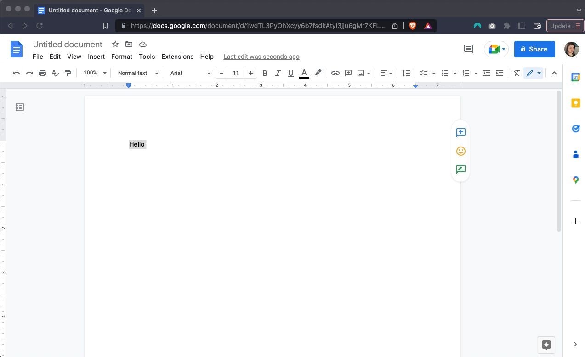Toggle italic formatting
Viewport: 585px width, 357px height.
[x=278, y=73]
